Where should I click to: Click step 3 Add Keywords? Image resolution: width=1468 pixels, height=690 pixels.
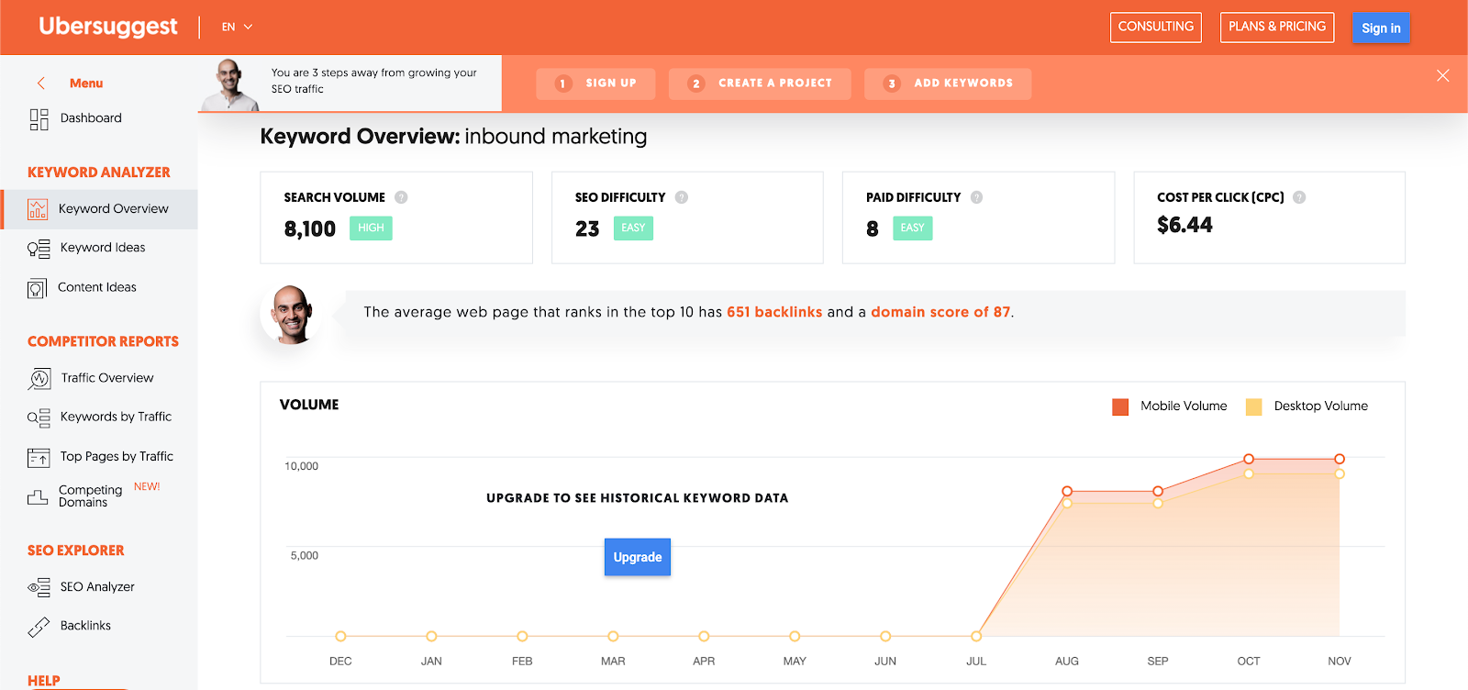click(x=948, y=83)
